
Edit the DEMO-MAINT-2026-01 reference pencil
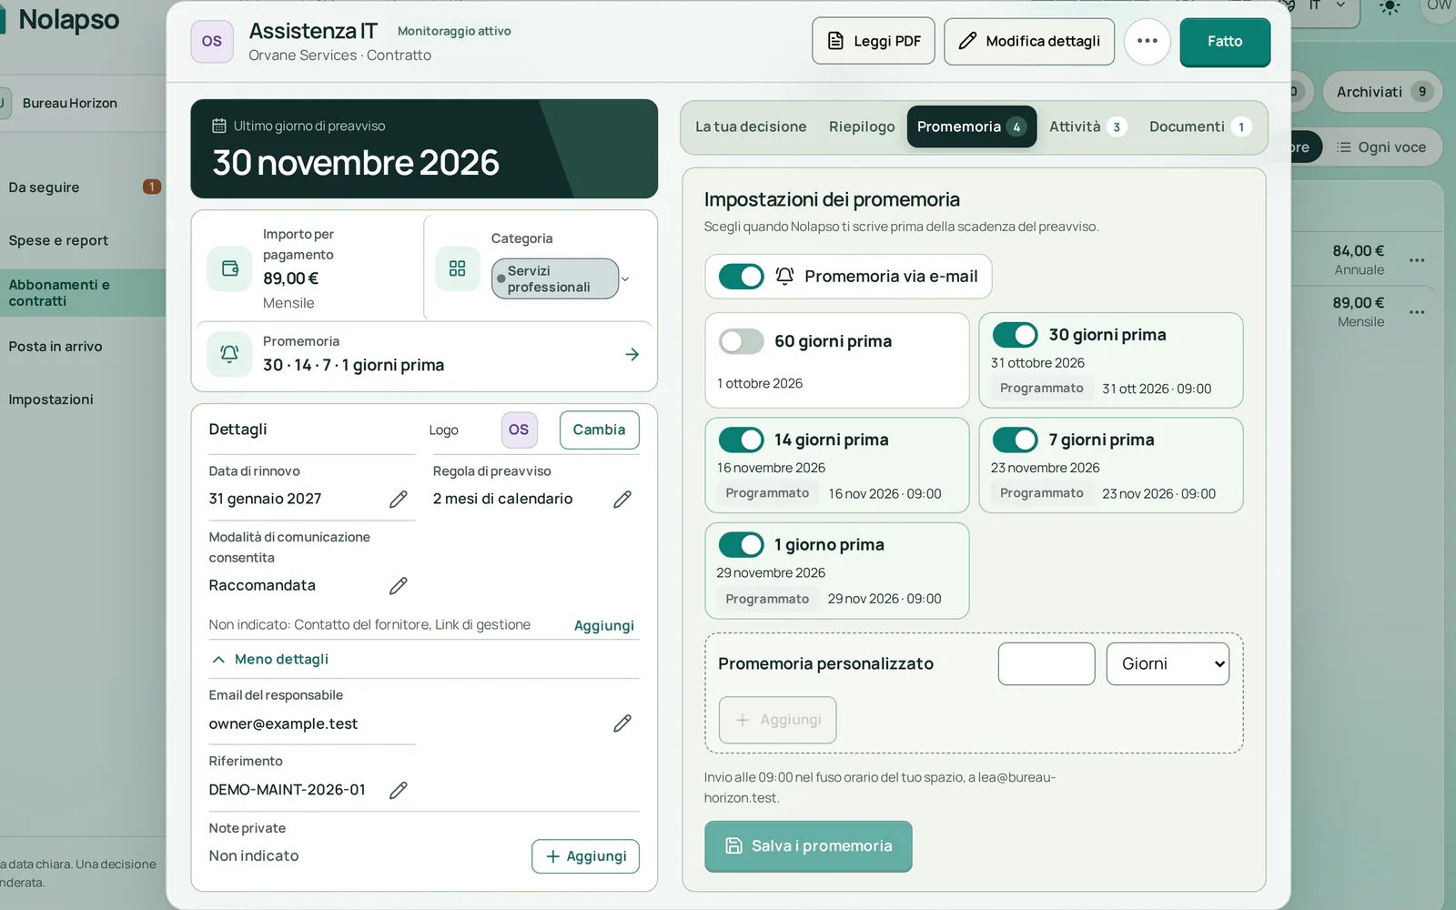point(398,790)
